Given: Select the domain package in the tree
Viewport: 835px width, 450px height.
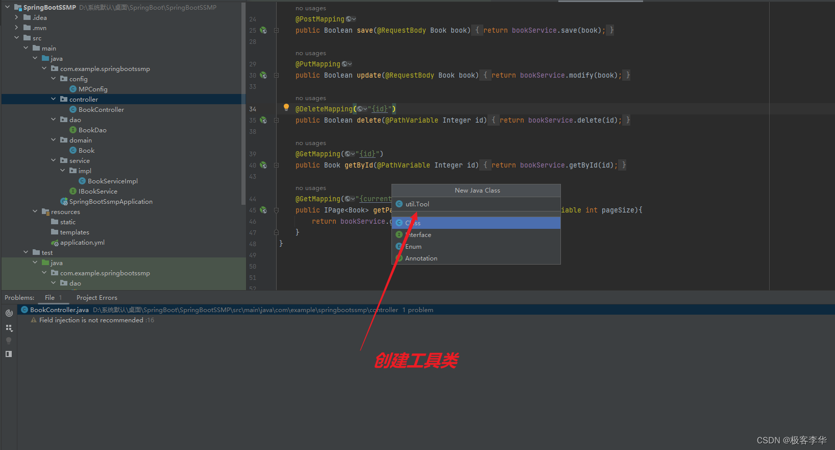Looking at the screenshot, I should pyautogui.click(x=81, y=140).
